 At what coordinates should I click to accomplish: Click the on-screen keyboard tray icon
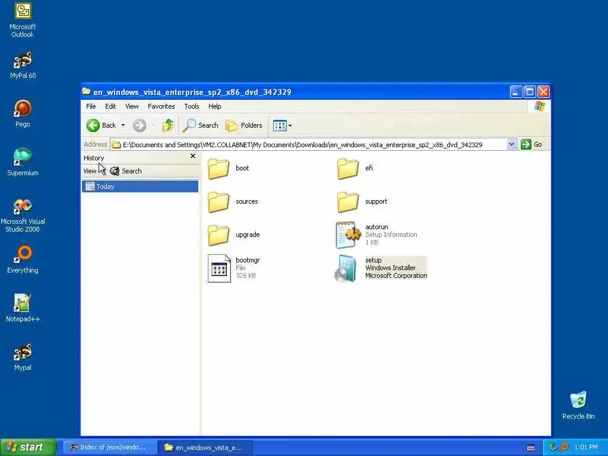click(x=531, y=448)
